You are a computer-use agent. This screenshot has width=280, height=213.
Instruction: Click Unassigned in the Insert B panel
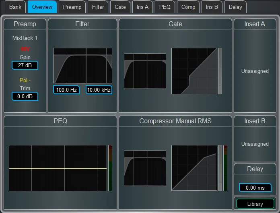coord(255,144)
